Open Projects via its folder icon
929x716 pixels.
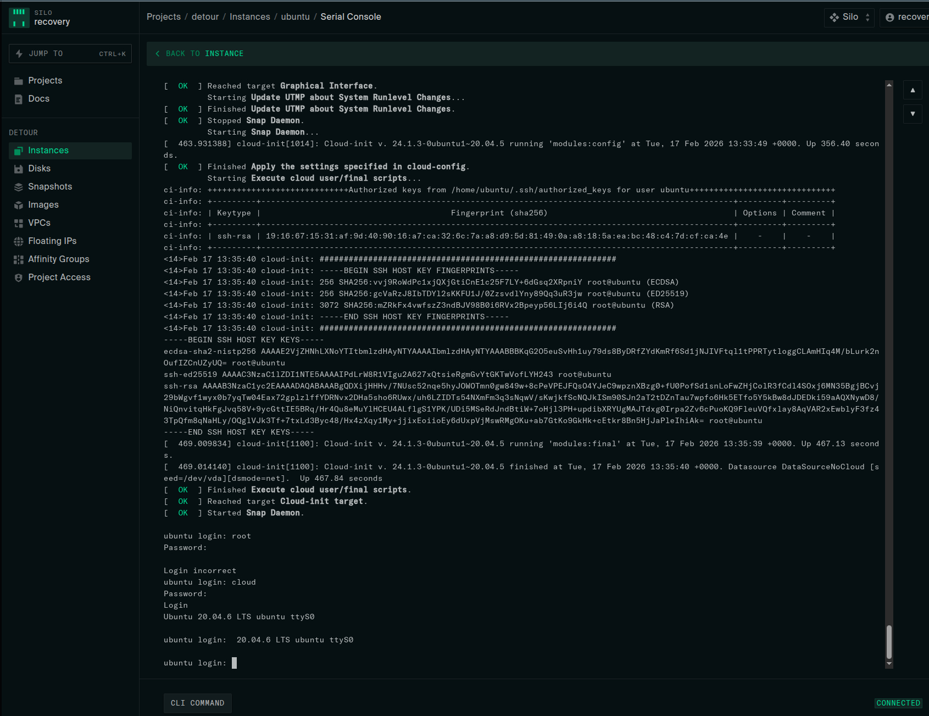tap(19, 81)
